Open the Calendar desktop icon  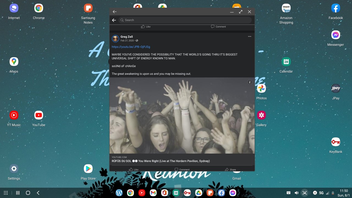tap(286, 62)
